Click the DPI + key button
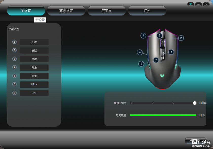 click(x=34, y=85)
